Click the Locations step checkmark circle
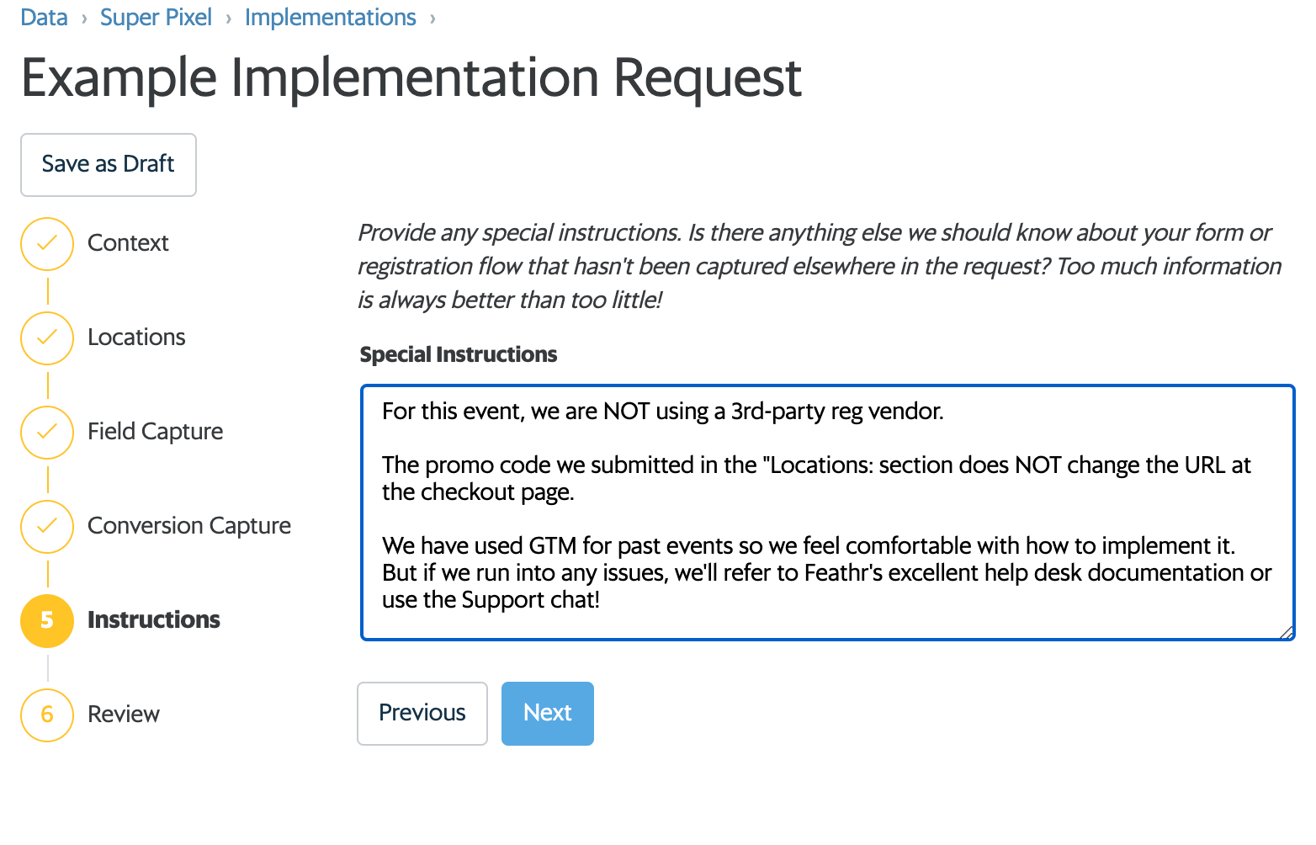1316x845 pixels. pos(47,338)
